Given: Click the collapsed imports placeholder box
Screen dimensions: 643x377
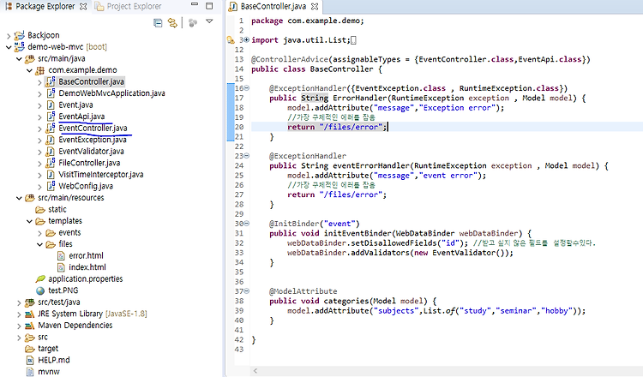Looking at the screenshot, I should click(x=353, y=40).
